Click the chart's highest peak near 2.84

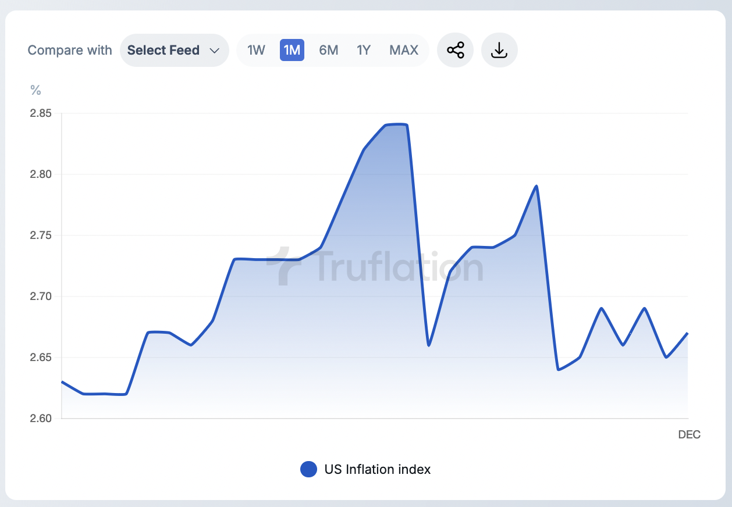coord(396,124)
